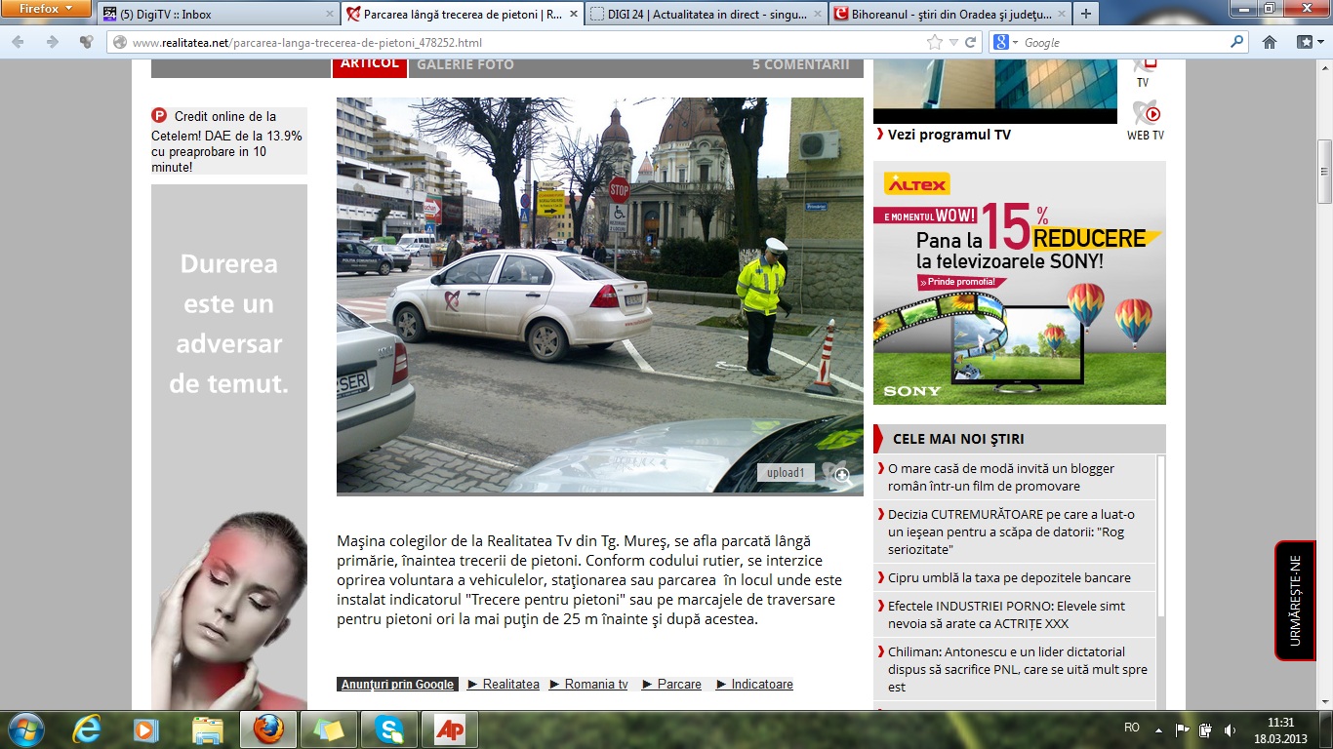Open the WEB TV icon
1333x749 pixels.
(x=1145, y=118)
